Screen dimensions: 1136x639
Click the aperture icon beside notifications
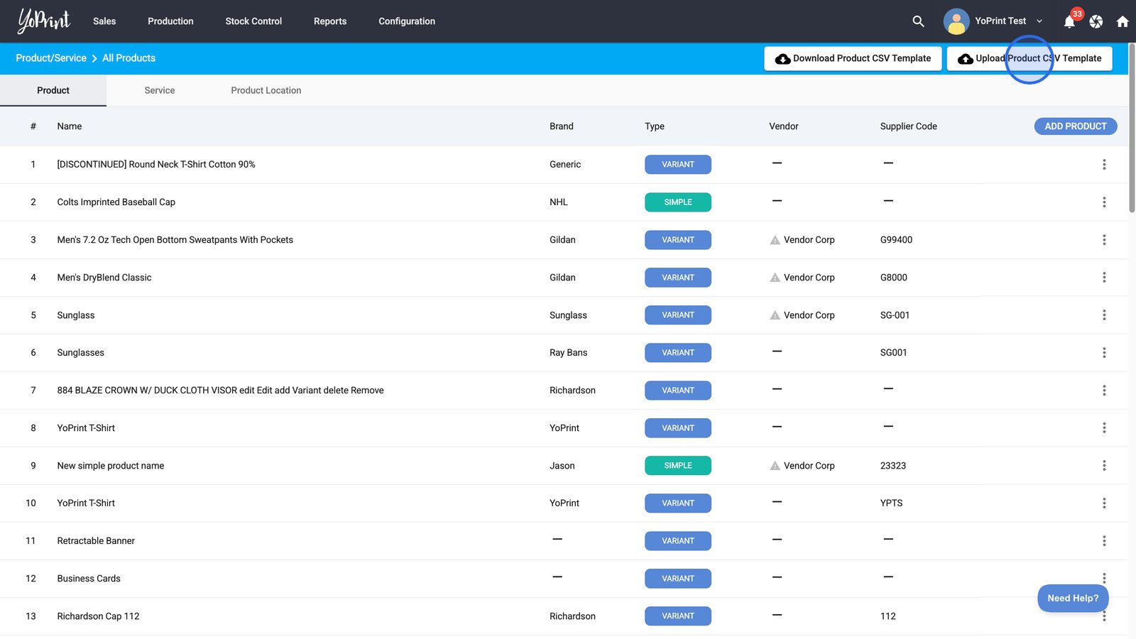pyautogui.click(x=1096, y=22)
